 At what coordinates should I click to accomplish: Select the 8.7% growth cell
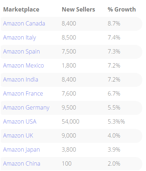tap(114, 23)
